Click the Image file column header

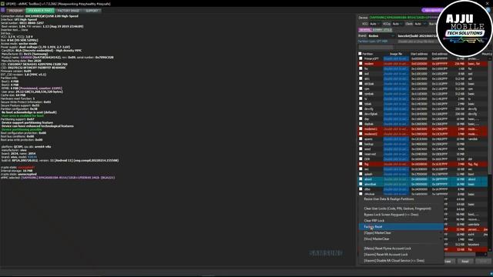396,54
